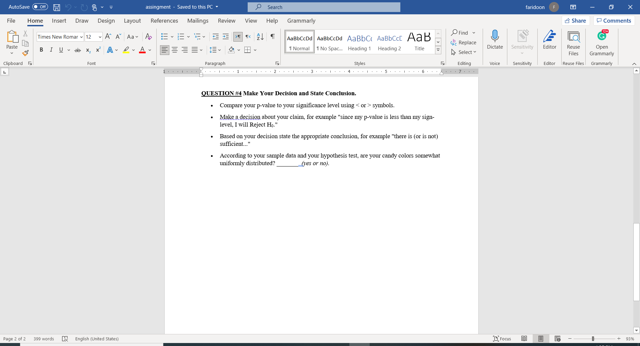
Task: Open the Editor pane
Action: (x=549, y=39)
